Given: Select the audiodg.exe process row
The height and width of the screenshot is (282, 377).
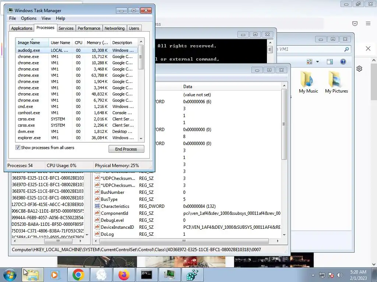Looking at the screenshot, I should (77, 50).
